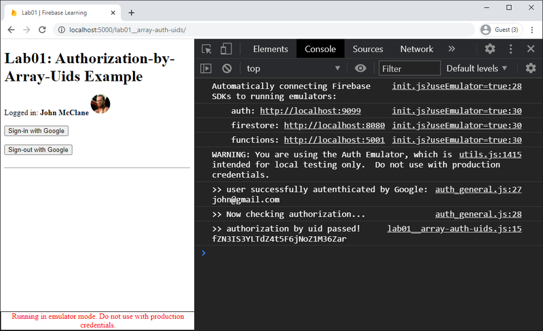Image resolution: width=543 pixels, height=331 pixels.
Task: Open the http://localhost:9099 auth link
Action: [x=310, y=111]
